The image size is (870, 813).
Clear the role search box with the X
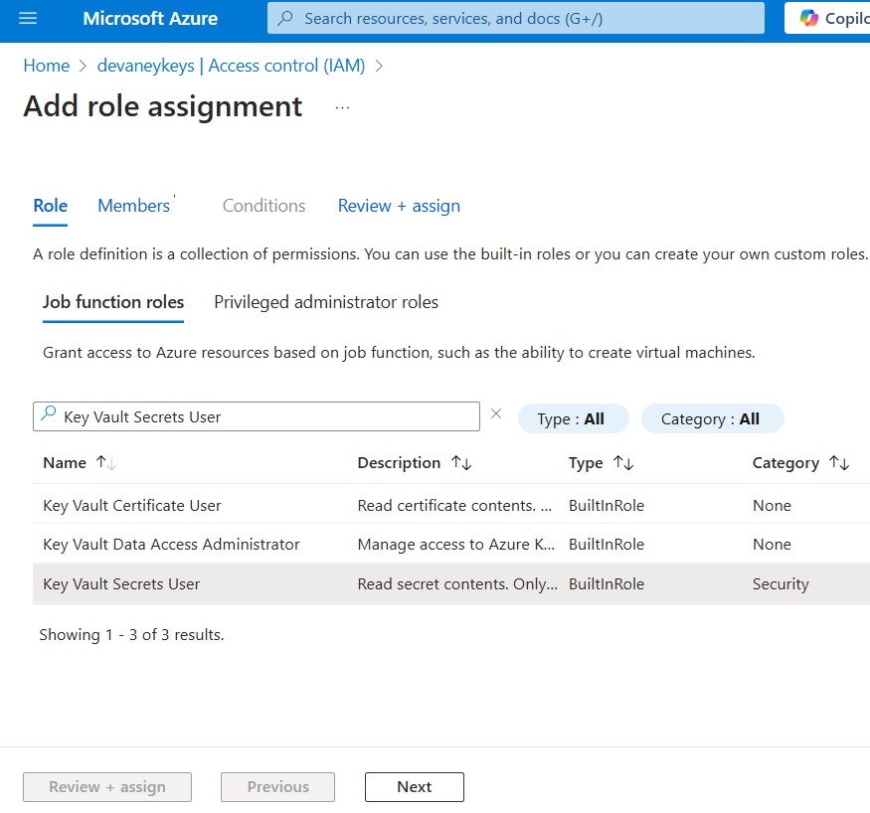[496, 413]
